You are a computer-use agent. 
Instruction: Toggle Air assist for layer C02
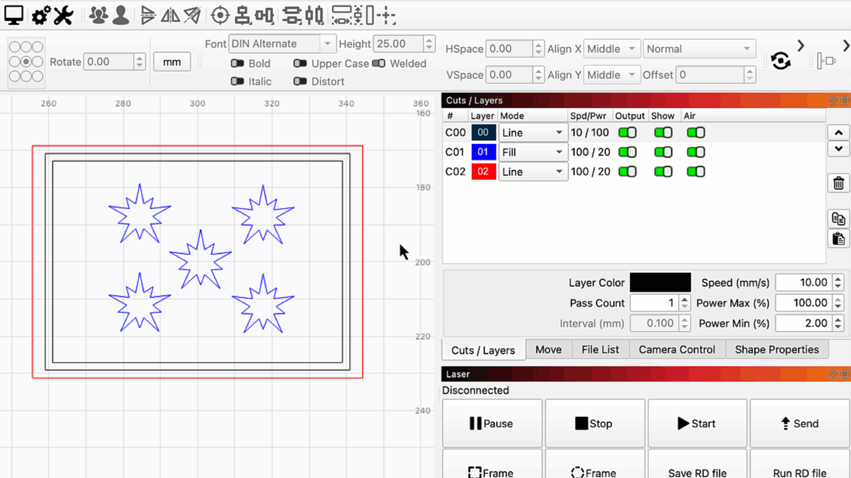(x=695, y=172)
